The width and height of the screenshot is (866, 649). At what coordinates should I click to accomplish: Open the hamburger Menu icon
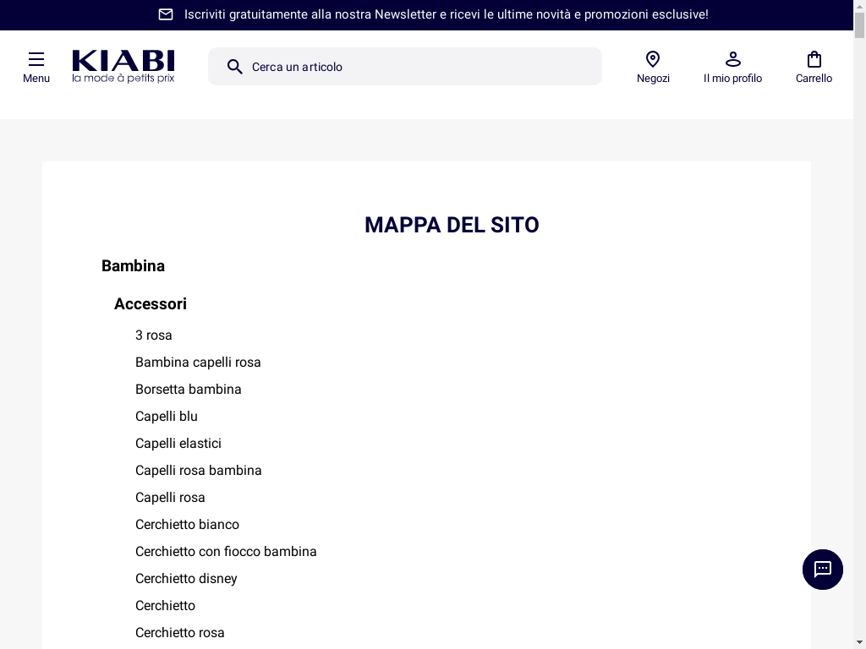[36, 60]
